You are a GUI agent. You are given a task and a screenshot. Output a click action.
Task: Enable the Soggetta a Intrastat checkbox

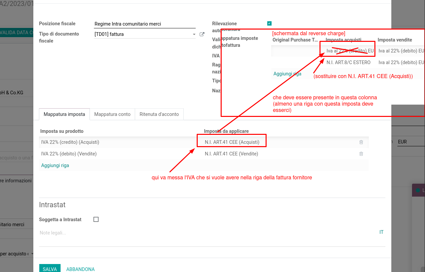tap(96, 220)
